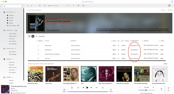174x94 pixels.
Task: Click the export toolbar icon
Action: click(x=83, y=6)
